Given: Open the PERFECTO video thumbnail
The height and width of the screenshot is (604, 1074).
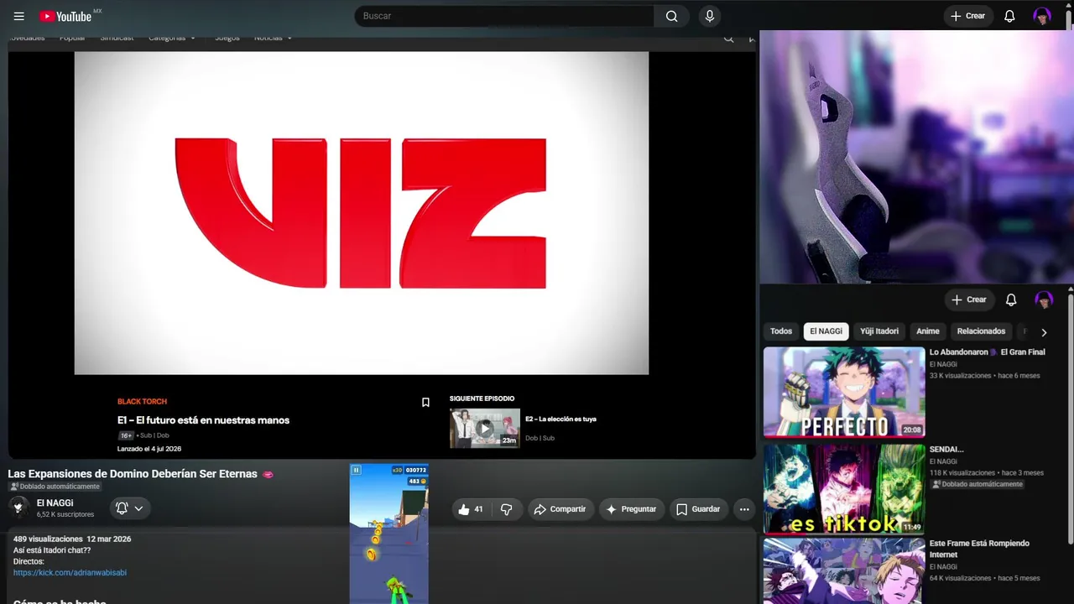Looking at the screenshot, I should tap(844, 393).
